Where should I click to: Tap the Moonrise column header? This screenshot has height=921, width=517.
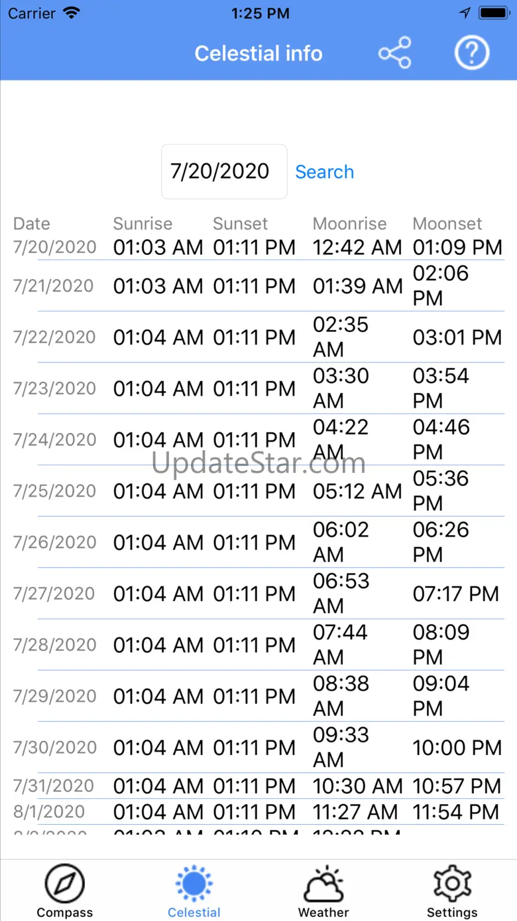pyautogui.click(x=349, y=224)
